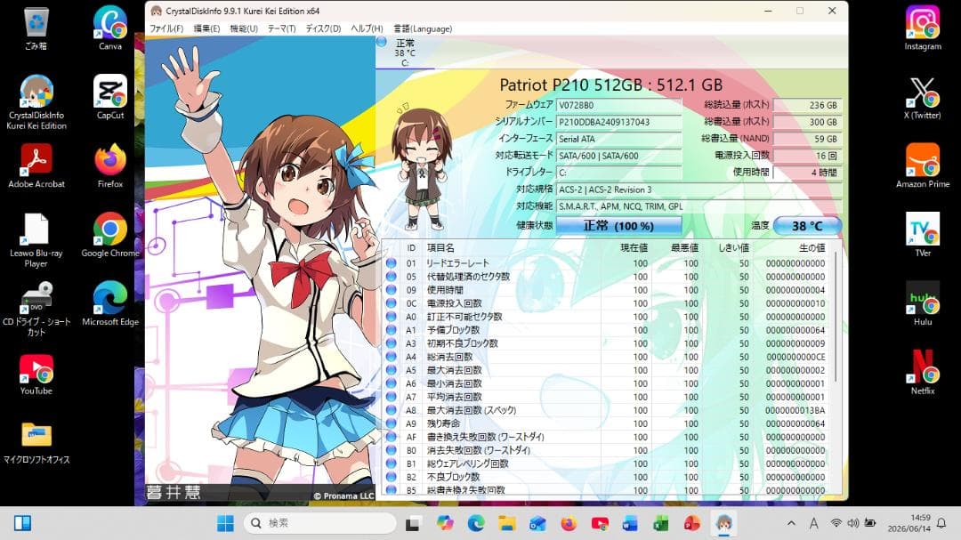The height and width of the screenshot is (540, 961).
Task: Open the Canva desktop shortcut
Action: click(x=110, y=27)
